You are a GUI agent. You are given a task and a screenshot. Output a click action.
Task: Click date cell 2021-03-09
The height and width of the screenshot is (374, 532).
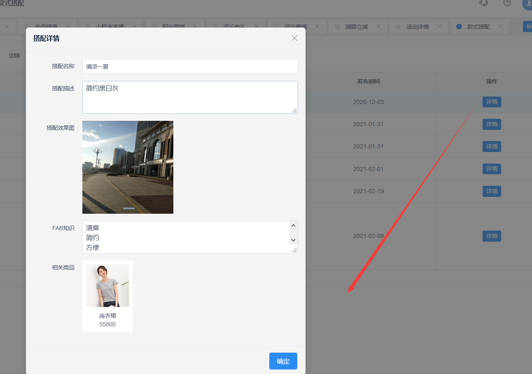click(368, 236)
